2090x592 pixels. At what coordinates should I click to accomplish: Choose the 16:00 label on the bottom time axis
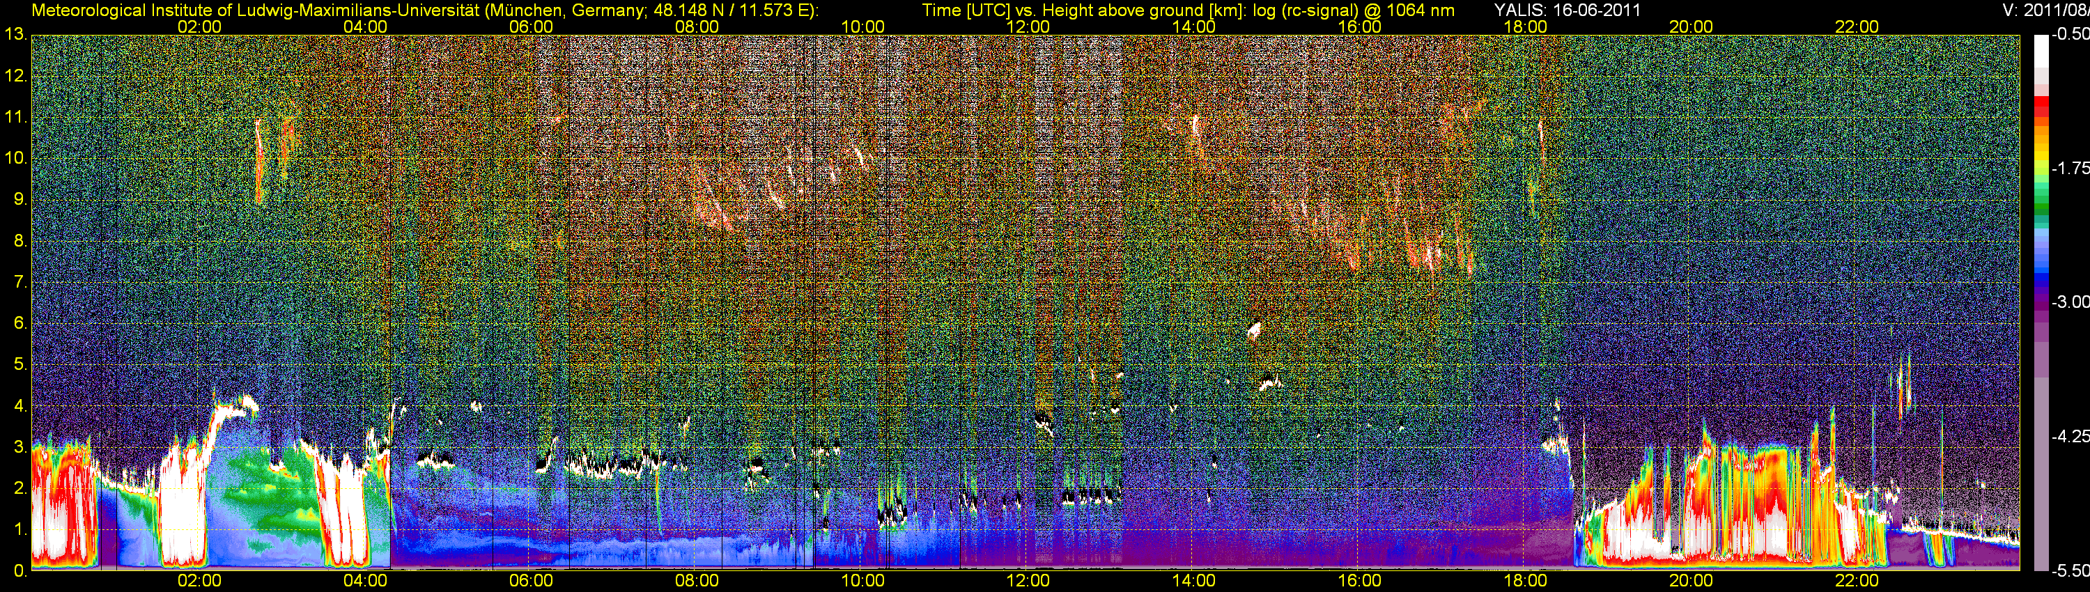click(1360, 581)
